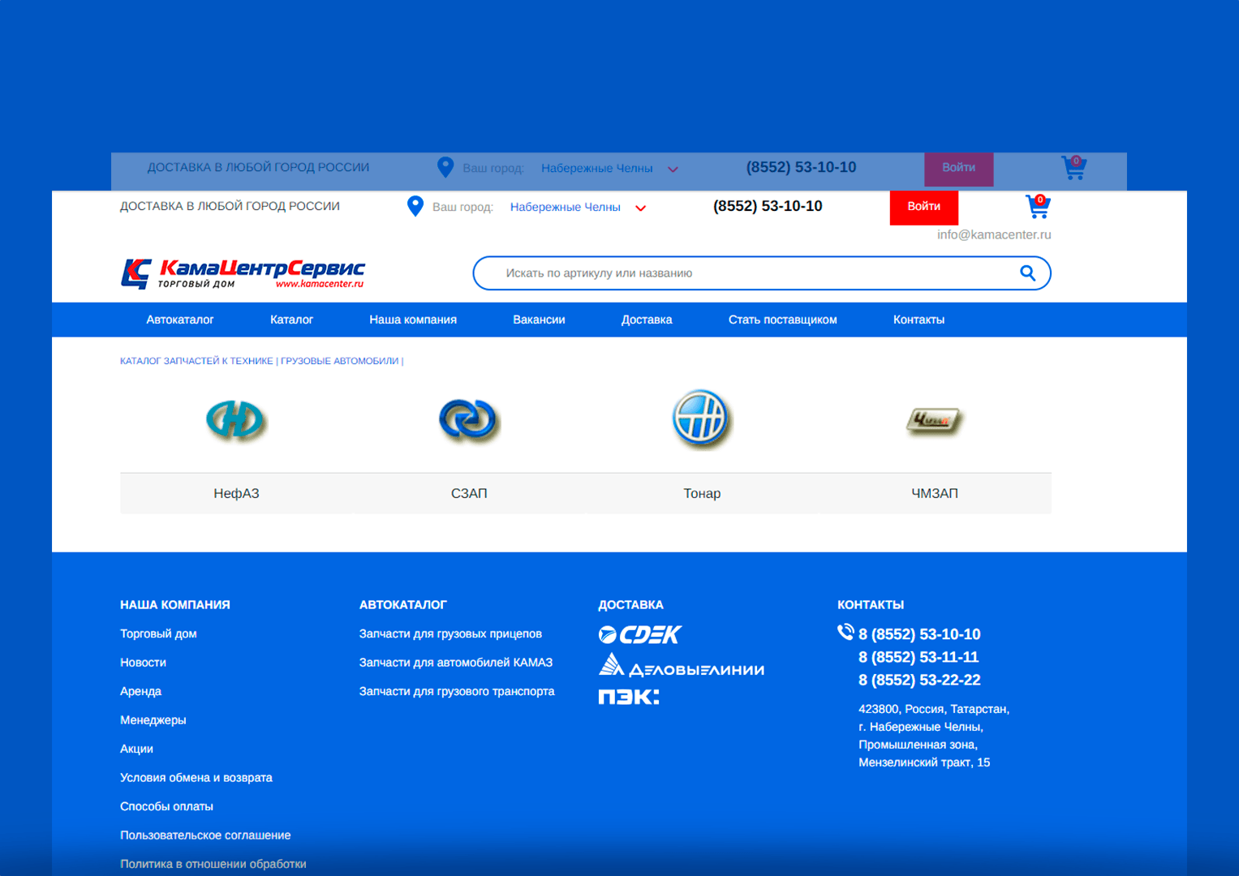Click the location pin in the faded top bar
1239x876 pixels.
[445, 168]
